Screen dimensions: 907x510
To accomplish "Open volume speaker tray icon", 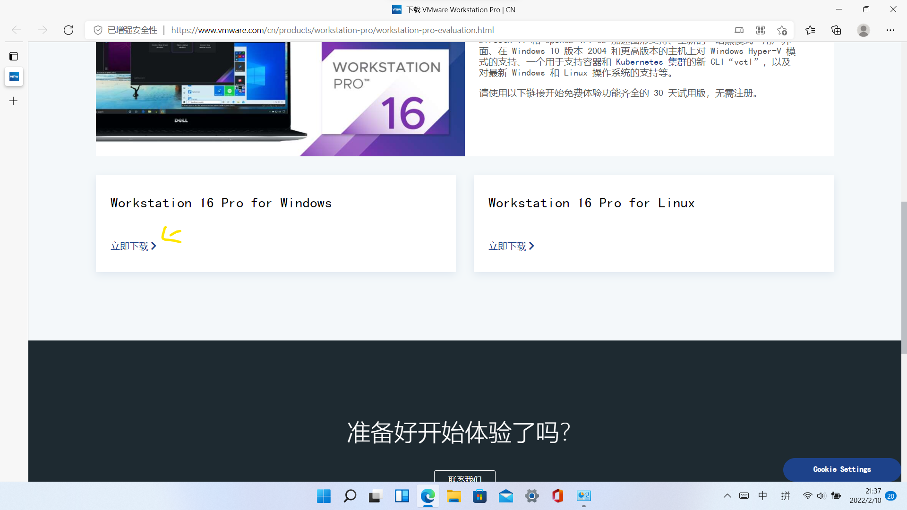I will pyautogui.click(x=821, y=496).
